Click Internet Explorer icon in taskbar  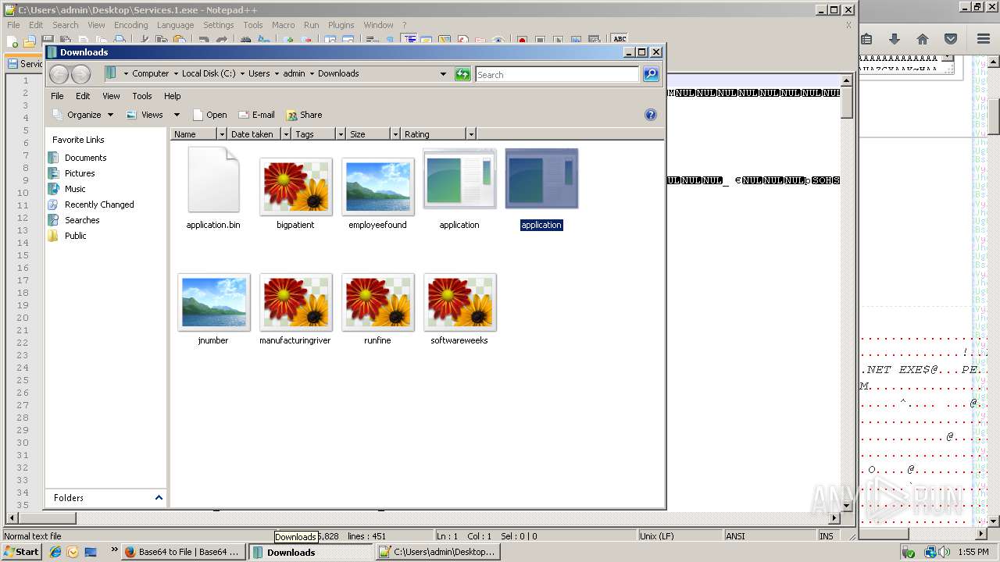tap(55, 552)
